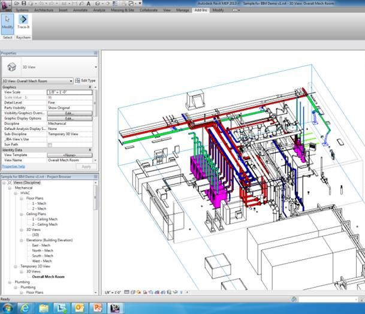This screenshot has width=365, height=314.
Task: Click the Apply button in Properties
Action: [x=86, y=167]
